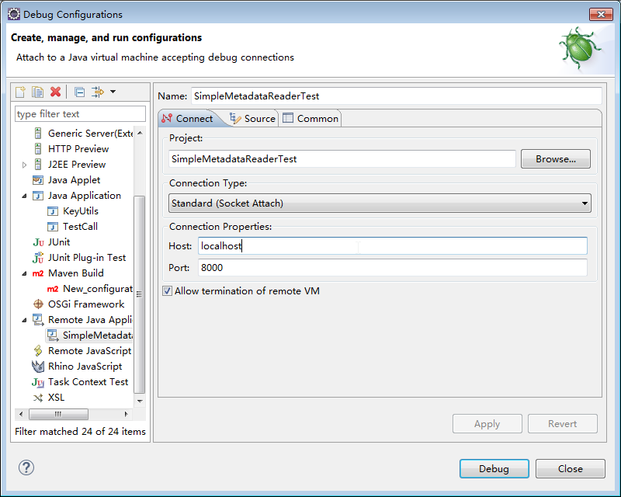Toggle Allow termination of remote VM
The width and height of the screenshot is (621, 497).
coord(167,291)
